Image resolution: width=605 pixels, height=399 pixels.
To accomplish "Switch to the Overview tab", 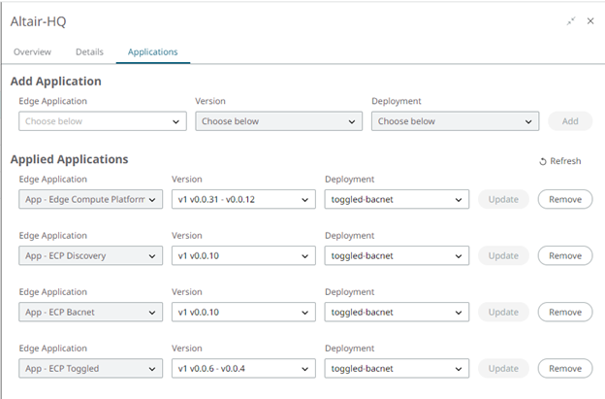I will [33, 51].
